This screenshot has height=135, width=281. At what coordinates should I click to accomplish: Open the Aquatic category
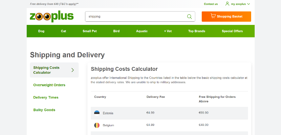142,31
